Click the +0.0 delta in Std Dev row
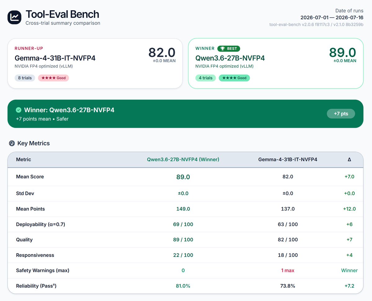Image resolution: width=372 pixels, height=301 pixels. pyautogui.click(x=349, y=194)
